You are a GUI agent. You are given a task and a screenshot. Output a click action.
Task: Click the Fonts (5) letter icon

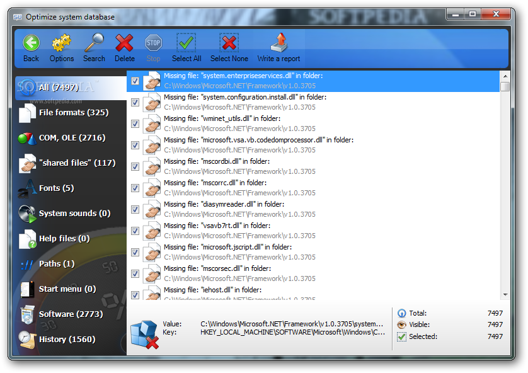(27, 188)
